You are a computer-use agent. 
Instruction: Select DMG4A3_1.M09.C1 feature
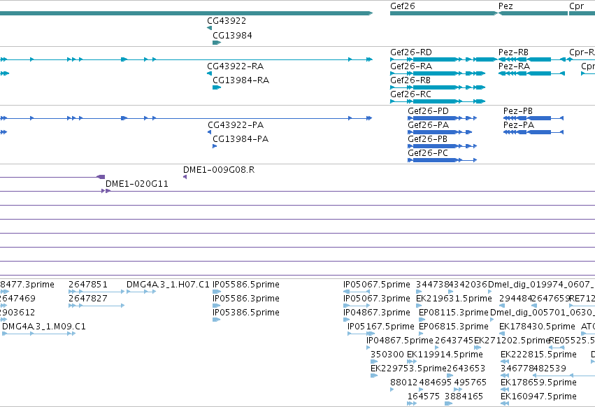coord(38,334)
